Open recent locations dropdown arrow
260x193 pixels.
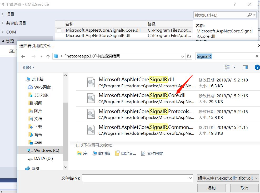click(x=42, y=56)
